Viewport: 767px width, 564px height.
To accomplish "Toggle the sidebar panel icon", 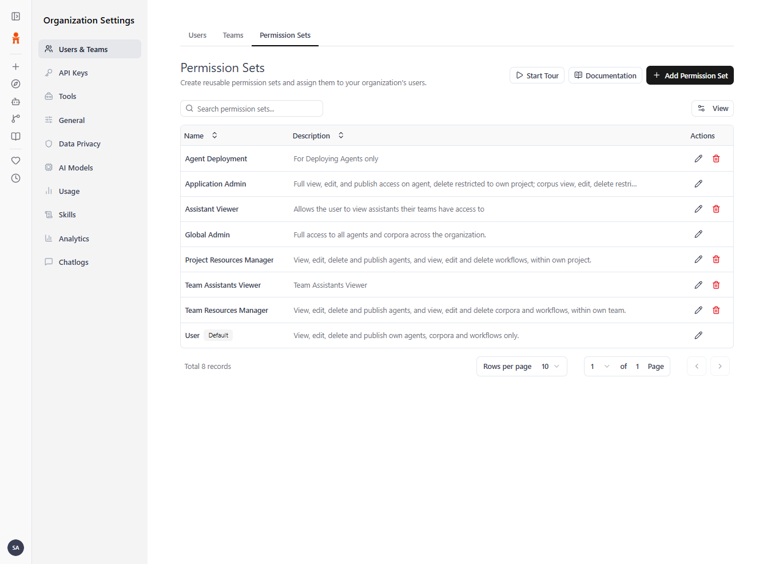I will tap(16, 17).
